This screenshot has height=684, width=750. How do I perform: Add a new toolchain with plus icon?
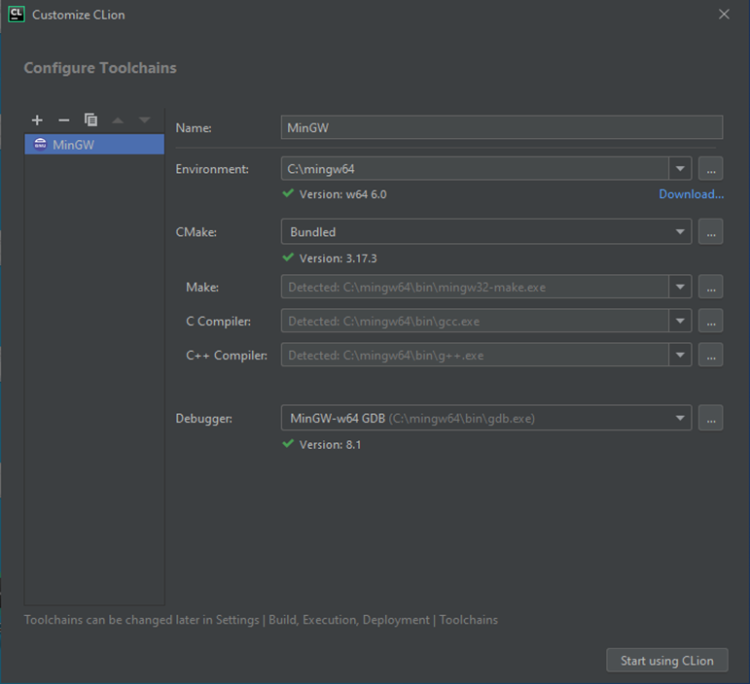click(x=37, y=120)
